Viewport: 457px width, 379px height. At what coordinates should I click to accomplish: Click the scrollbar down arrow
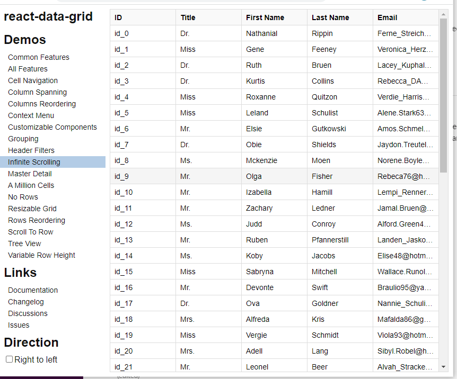point(443,367)
